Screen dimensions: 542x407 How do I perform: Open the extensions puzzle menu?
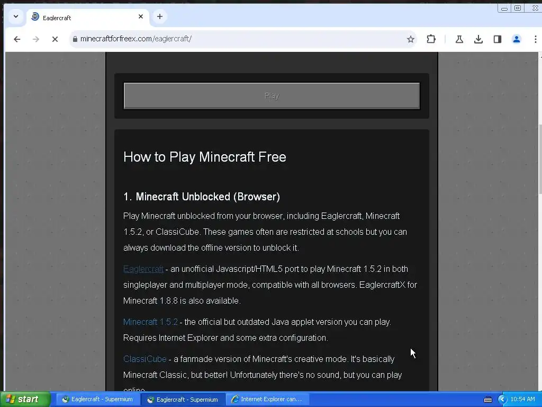(431, 39)
